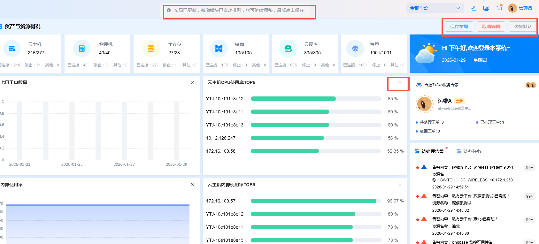This screenshot has width=539, height=244.
Task: Open the monitor screen icon in header
Action: [x=486, y=8]
